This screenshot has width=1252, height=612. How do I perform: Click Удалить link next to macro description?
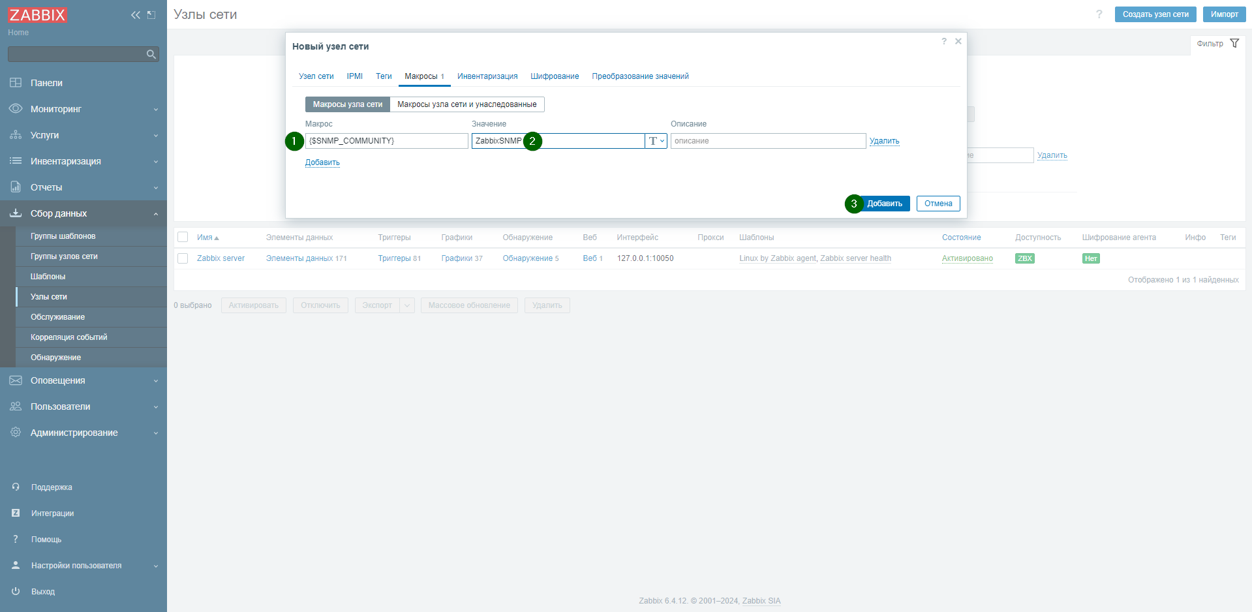pyautogui.click(x=884, y=141)
